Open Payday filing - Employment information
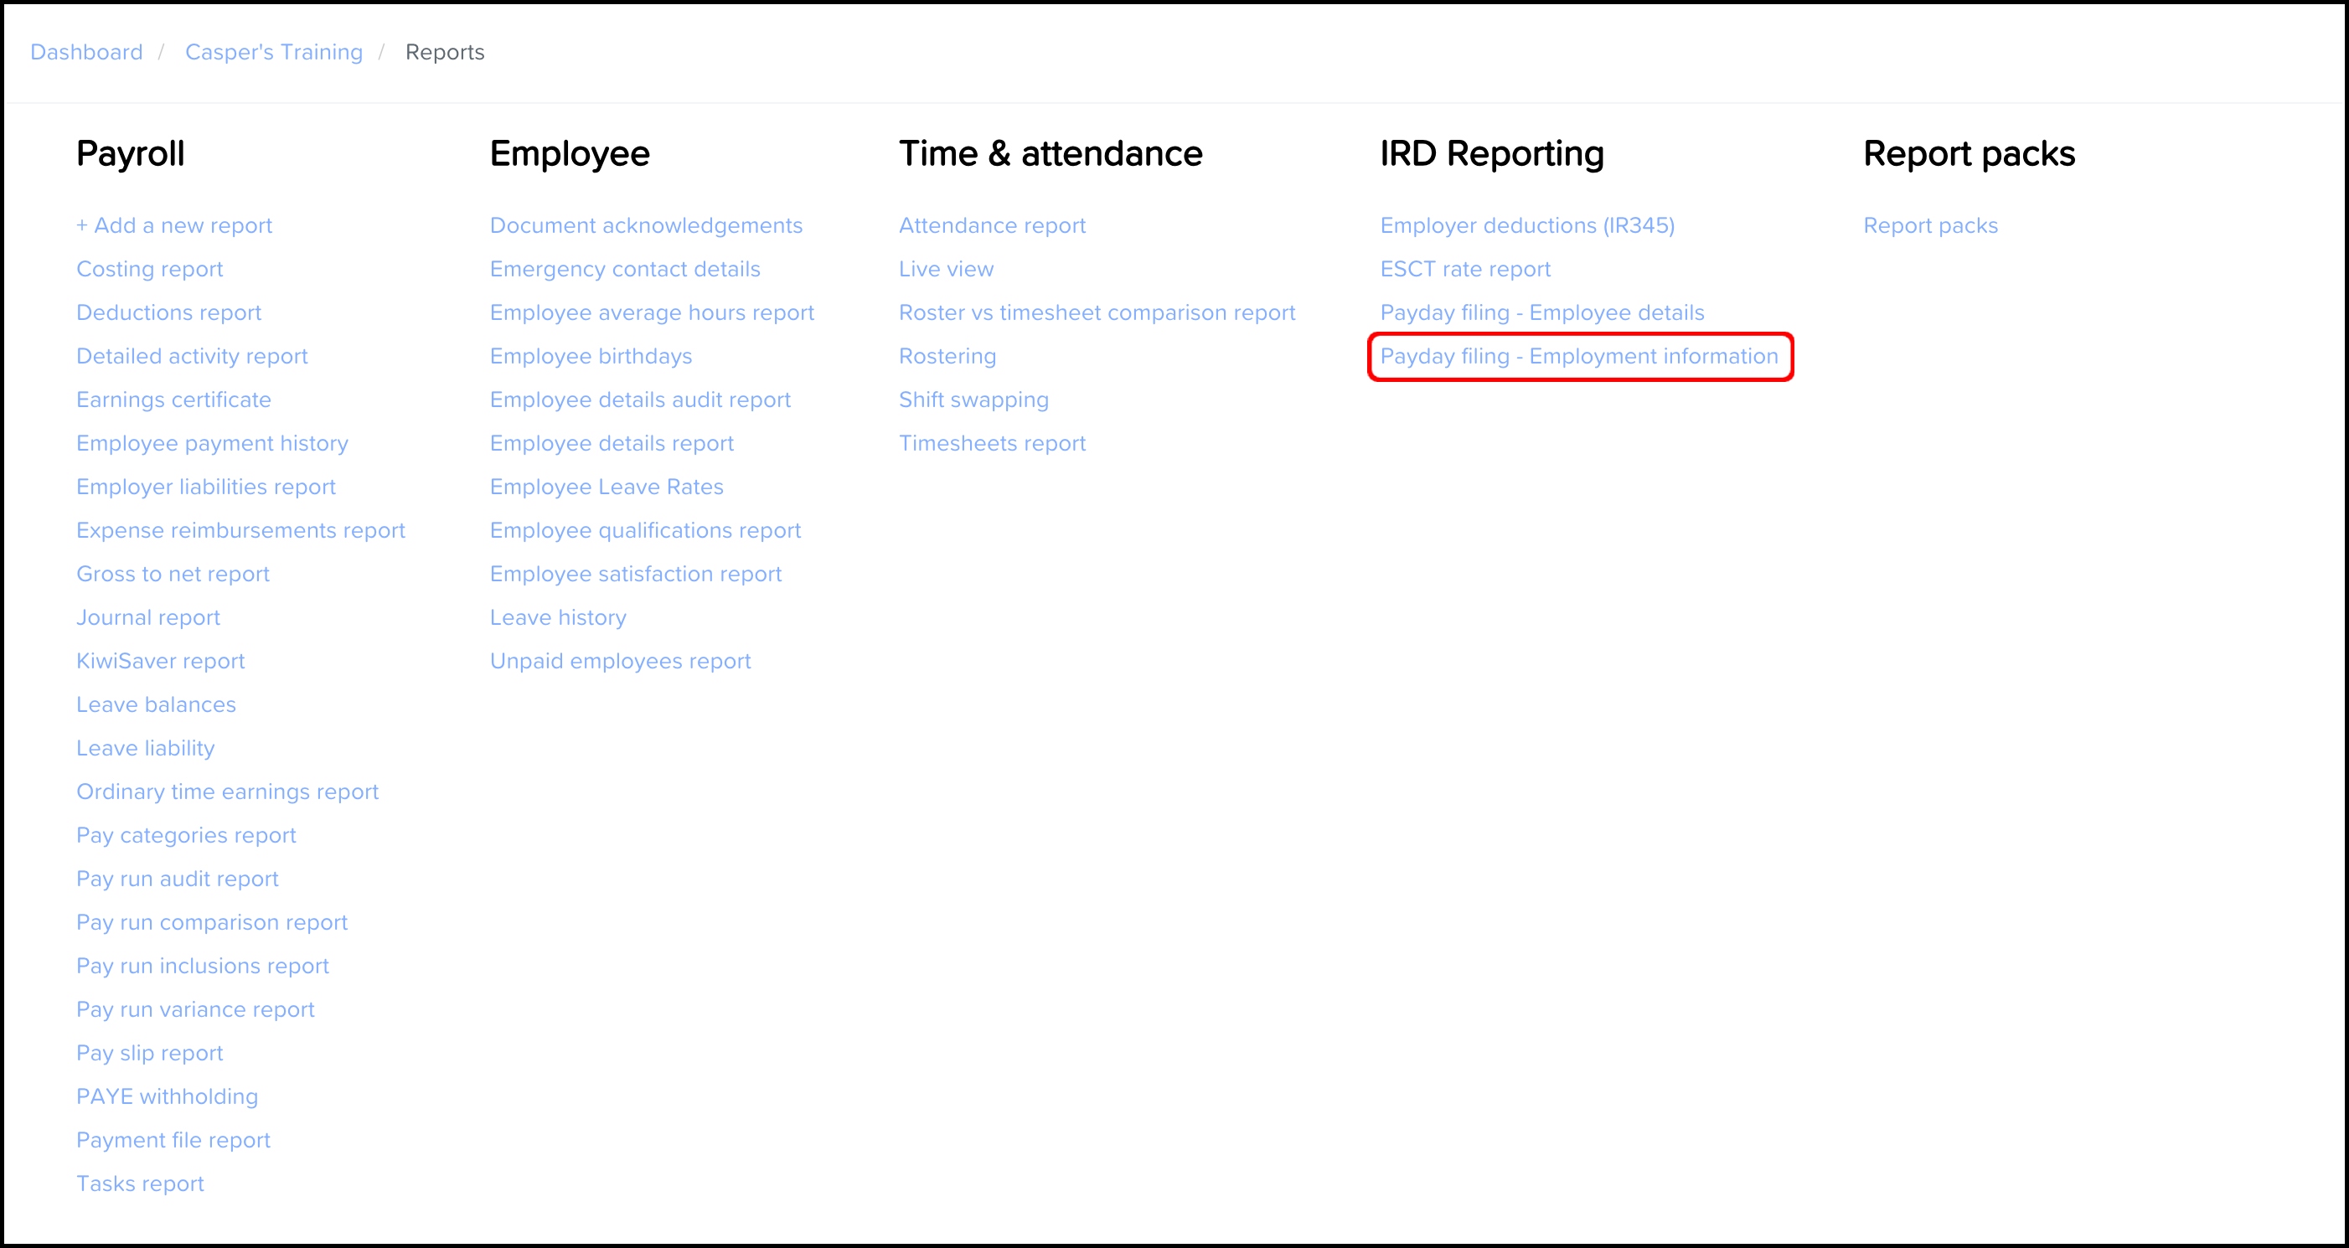 (x=1578, y=357)
